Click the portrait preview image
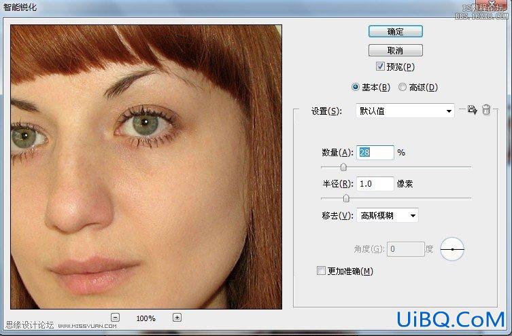512x336 pixels. click(146, 167)
